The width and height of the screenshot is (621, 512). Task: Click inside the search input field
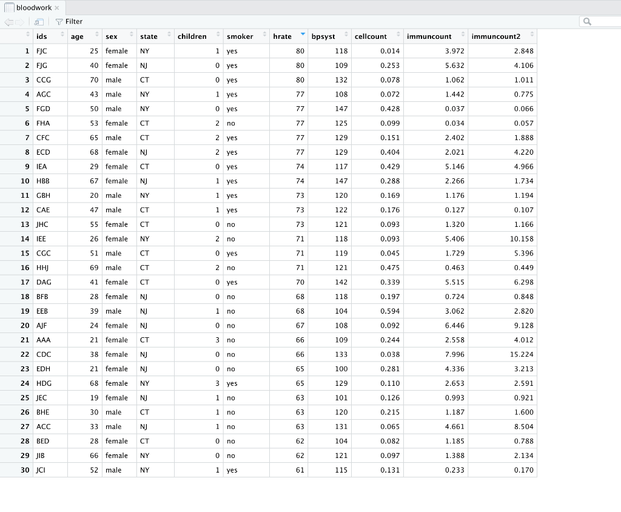point(603,21)
